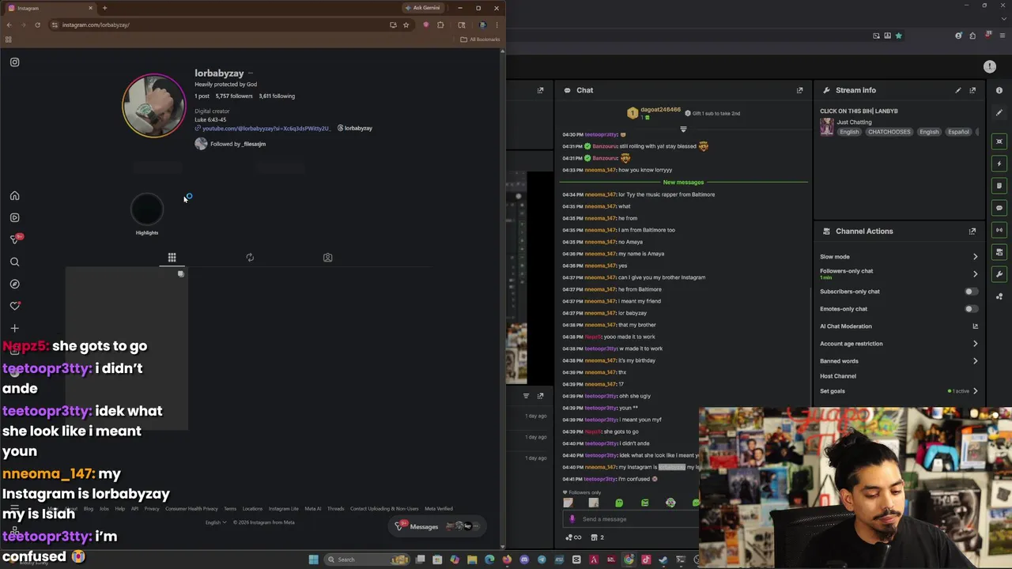
Task: Expand the collapsed chat leaderboard arrow
Action: (683, 129)
